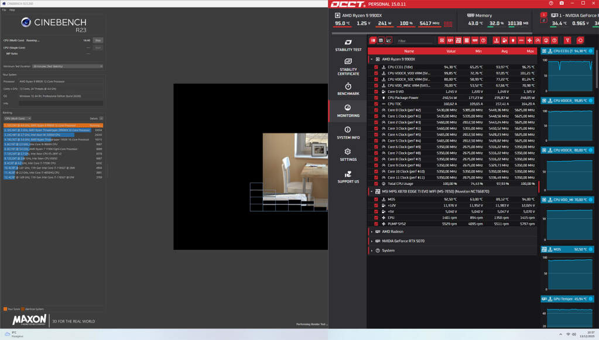Expand the AMD Radeon sensor group
This screenshot has width=599, height=340.
click(371, 232)
